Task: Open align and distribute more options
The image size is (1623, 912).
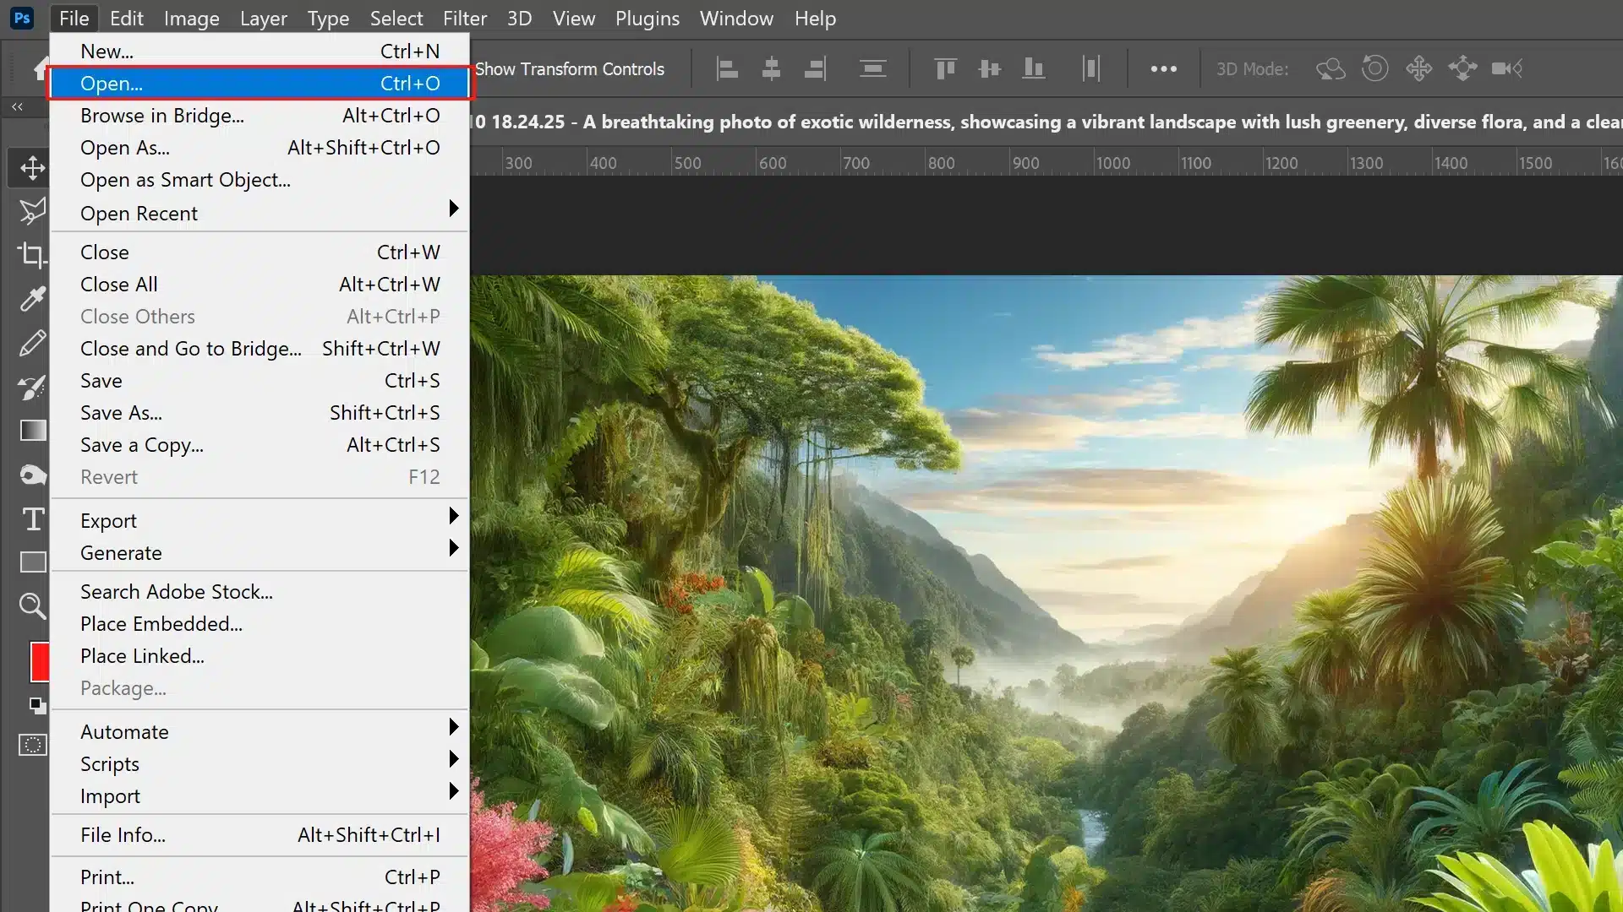Action: pos(1163,69)
